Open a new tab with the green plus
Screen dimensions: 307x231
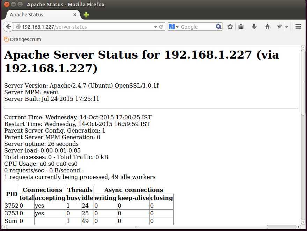click(x=86, y=15)
